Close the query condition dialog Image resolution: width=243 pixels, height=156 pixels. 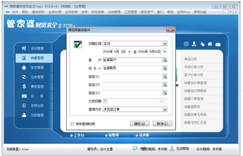[171, 30]
